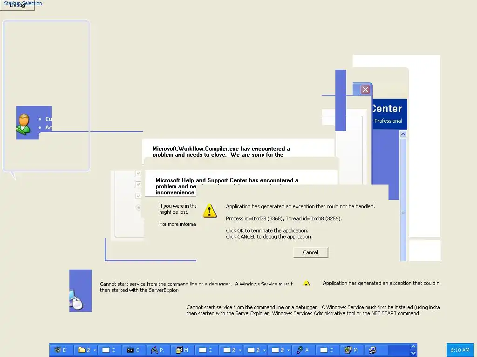Open the blank C button before command prompt
This screenshot has width=477, height=357.
tap(109, 350)
